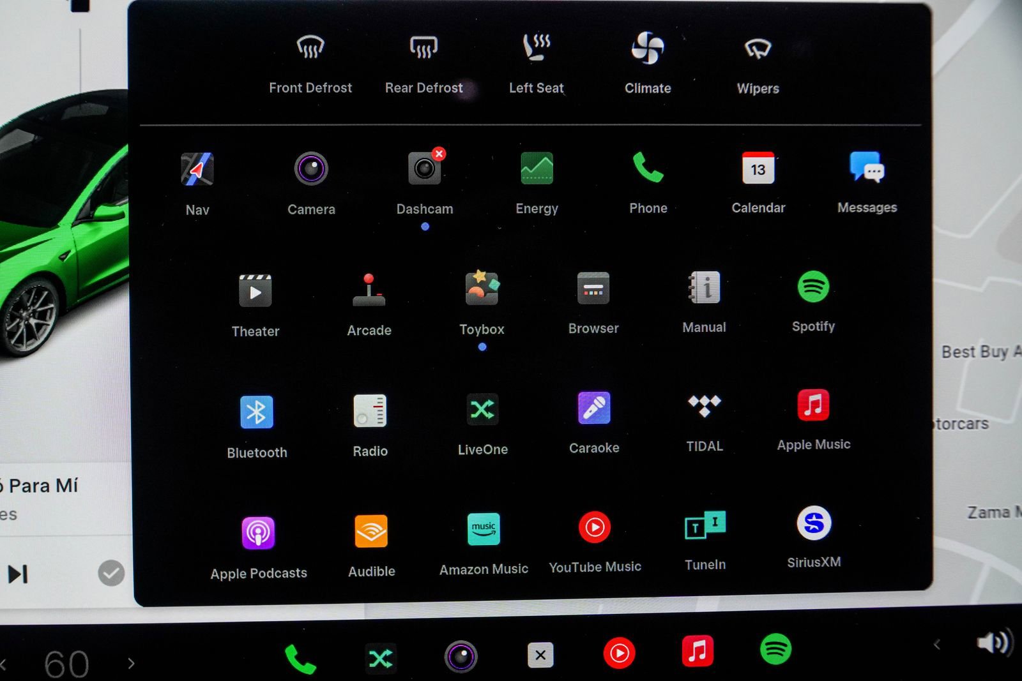Open YouTube Music from the app grid
The height and width of the screenshot is (681, 1022).
tap(595, 543)
